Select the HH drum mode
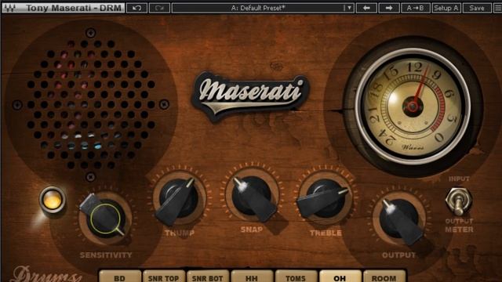 coord(252,277)
